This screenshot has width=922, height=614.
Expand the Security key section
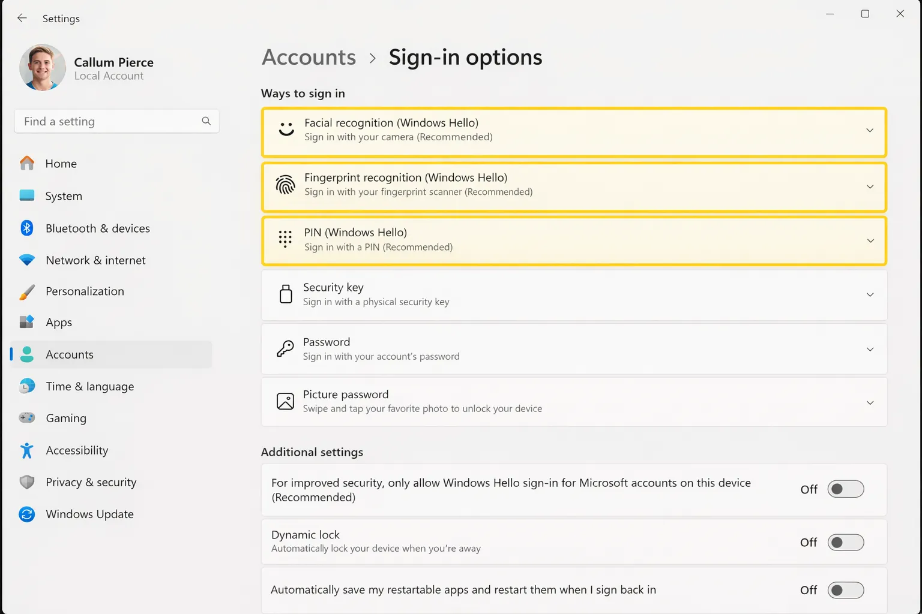coord(870,294)
